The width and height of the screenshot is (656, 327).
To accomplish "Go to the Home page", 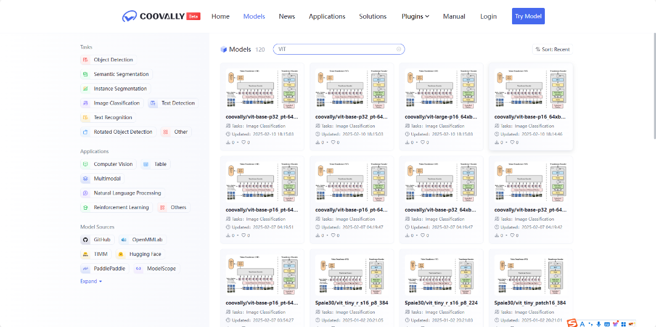I will 220,16.
